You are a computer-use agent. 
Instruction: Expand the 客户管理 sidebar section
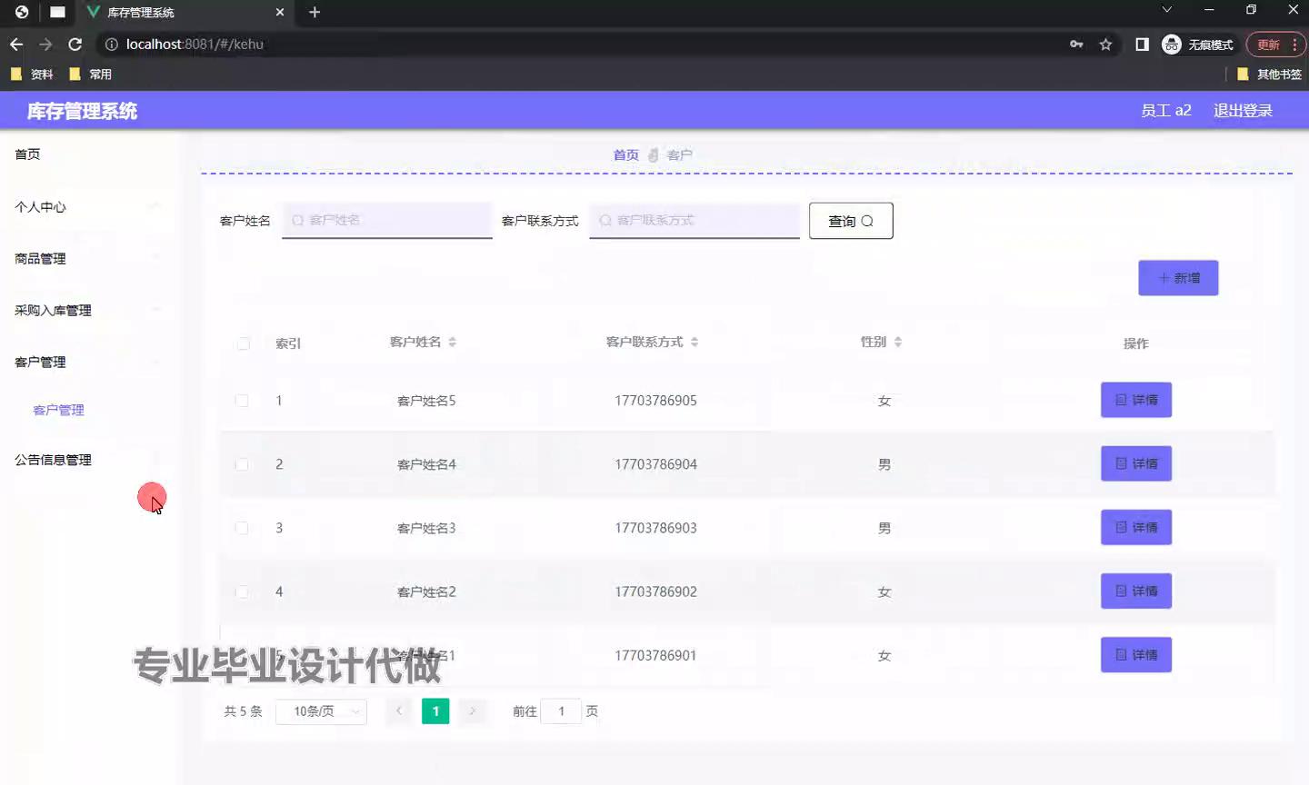(40, 362)
